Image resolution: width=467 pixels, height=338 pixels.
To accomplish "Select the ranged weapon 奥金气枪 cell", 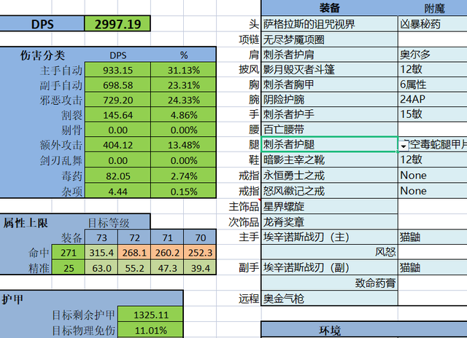I will click(328, 298).
